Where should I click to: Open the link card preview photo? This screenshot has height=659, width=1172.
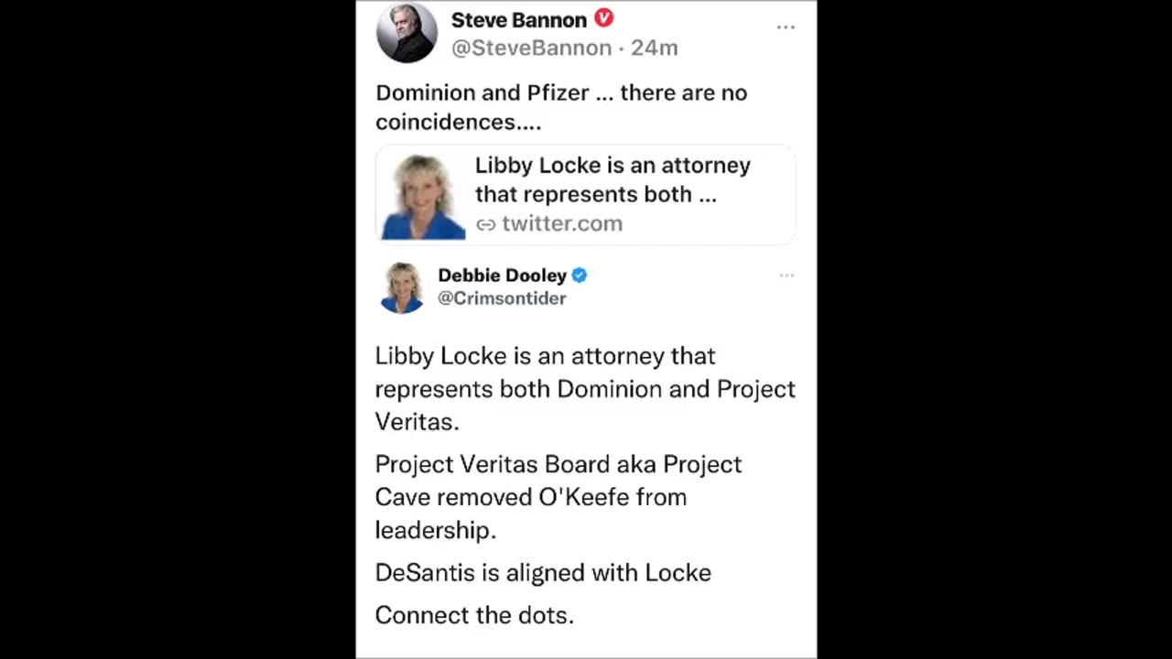(422, 197)
